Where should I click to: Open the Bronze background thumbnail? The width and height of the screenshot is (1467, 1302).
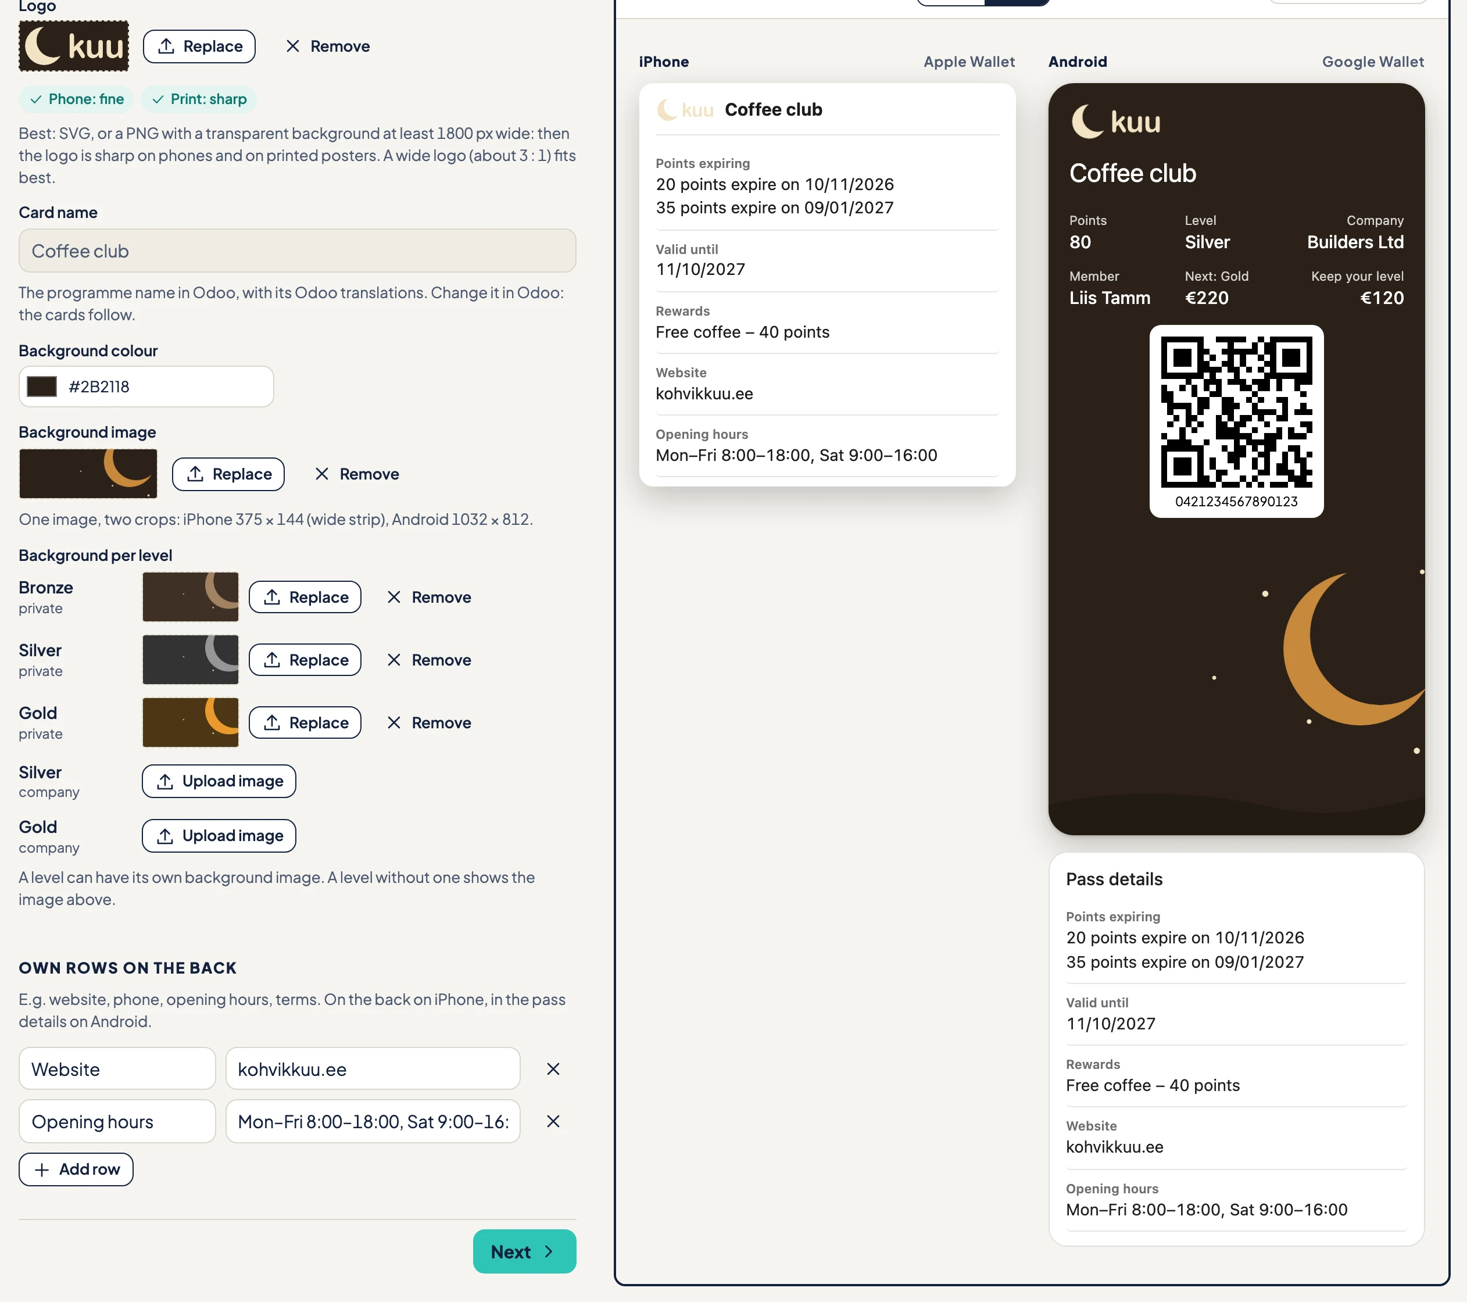190,596
